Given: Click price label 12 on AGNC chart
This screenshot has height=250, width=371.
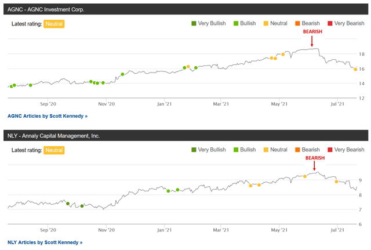Looking at the screenshot, I should click(x=362, y=98).
